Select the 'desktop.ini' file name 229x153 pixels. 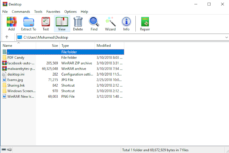coord(16,74)
